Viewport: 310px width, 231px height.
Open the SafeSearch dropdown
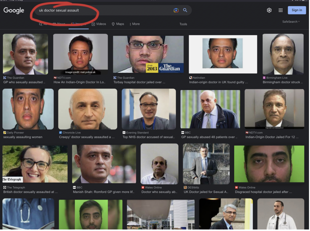291,22
